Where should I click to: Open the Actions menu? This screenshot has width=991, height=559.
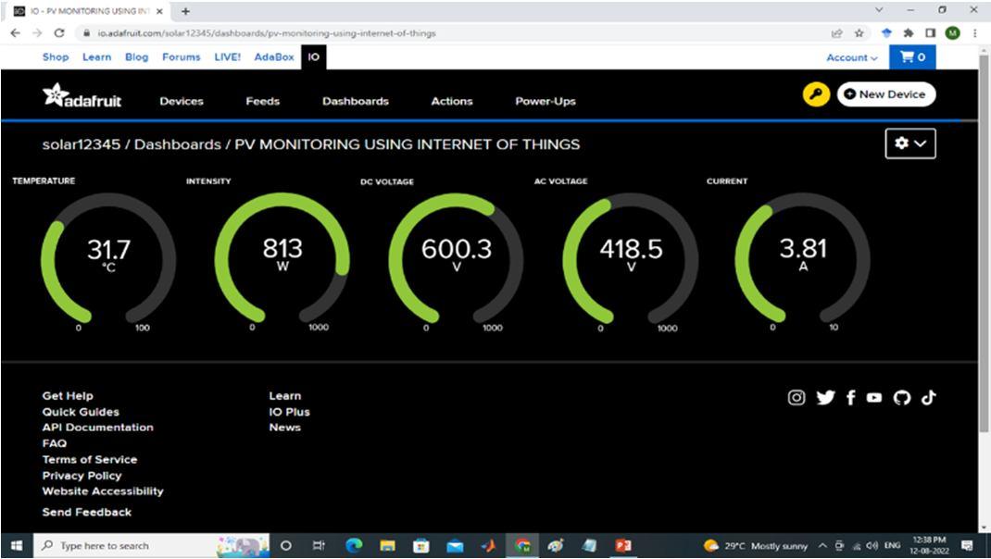[452, 101]
